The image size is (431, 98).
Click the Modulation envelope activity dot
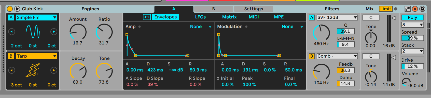[x=246, y=27]
